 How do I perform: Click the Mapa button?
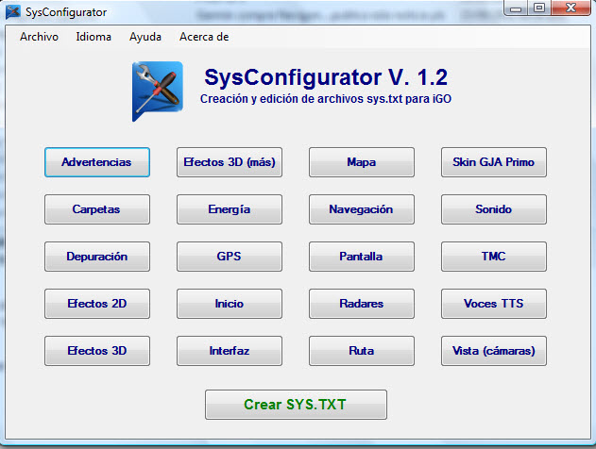click(x=362, y=162)
